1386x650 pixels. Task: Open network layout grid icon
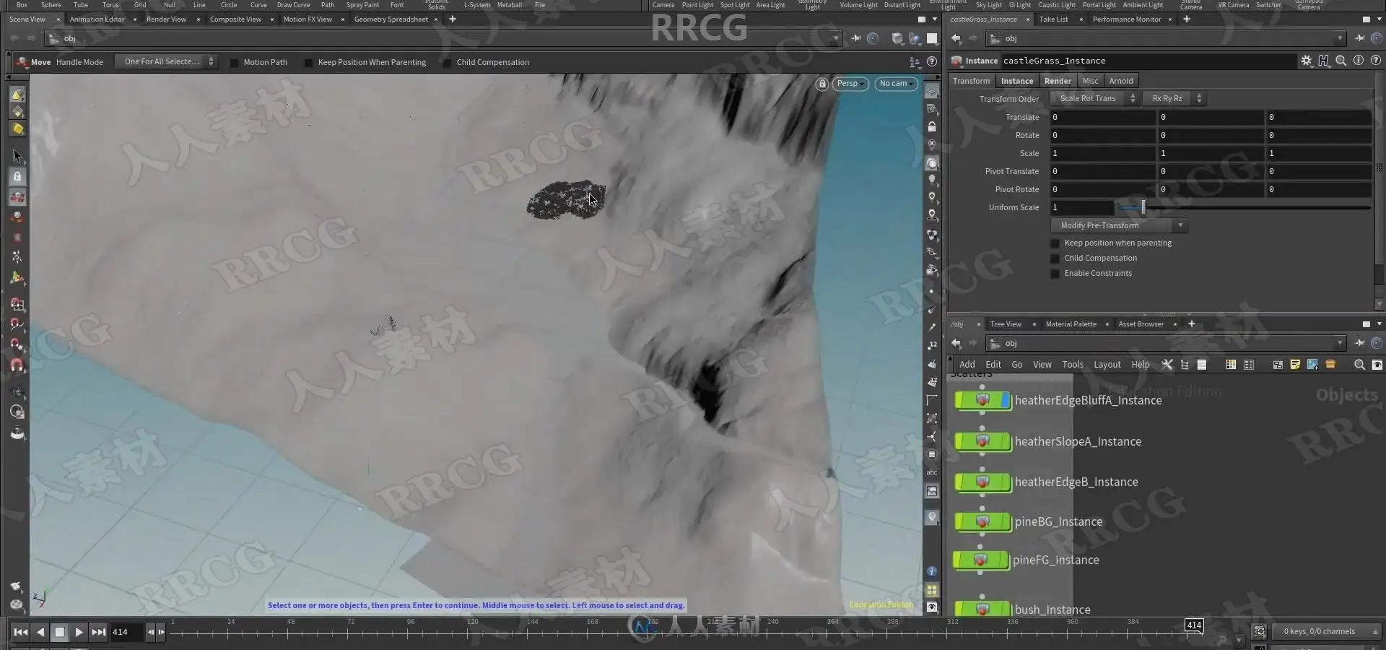coord(1249,365)
